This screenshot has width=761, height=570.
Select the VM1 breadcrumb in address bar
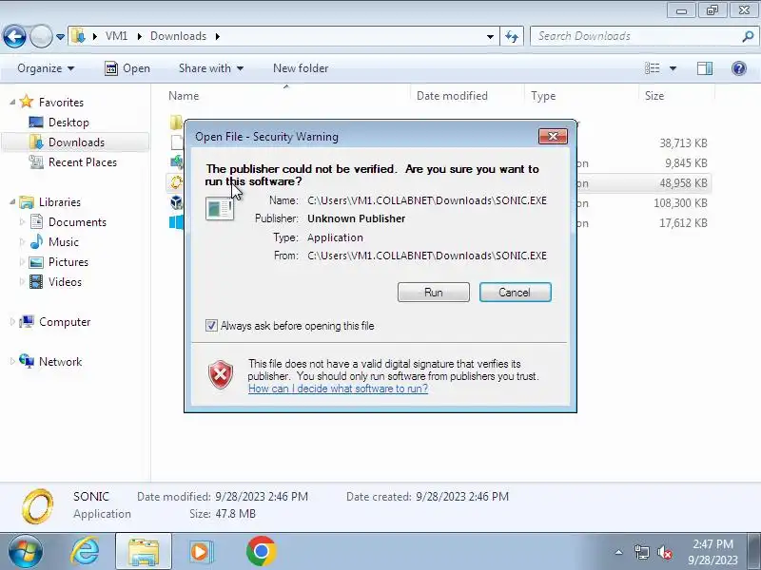click(x=116, y=36)
